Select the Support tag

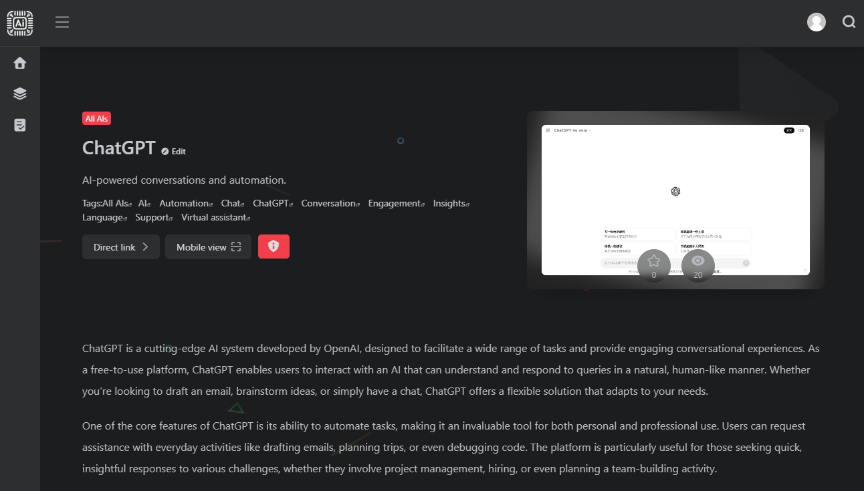click(154, 217)
